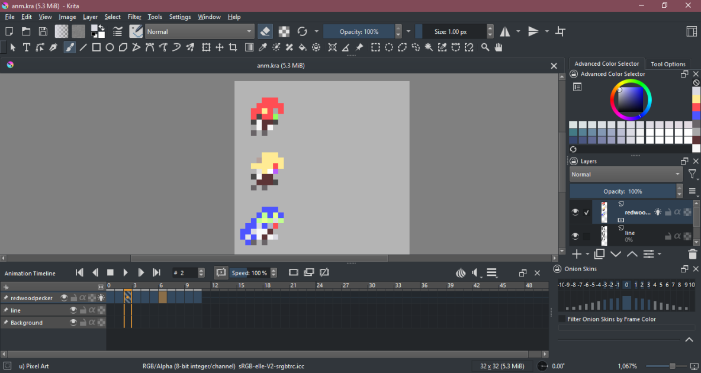Click the Save document icon

click(43, 31)
